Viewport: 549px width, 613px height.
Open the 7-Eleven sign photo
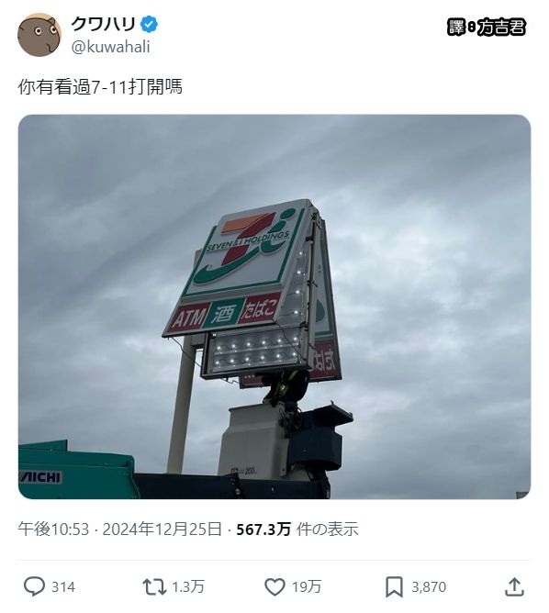[x=274, y=306]
